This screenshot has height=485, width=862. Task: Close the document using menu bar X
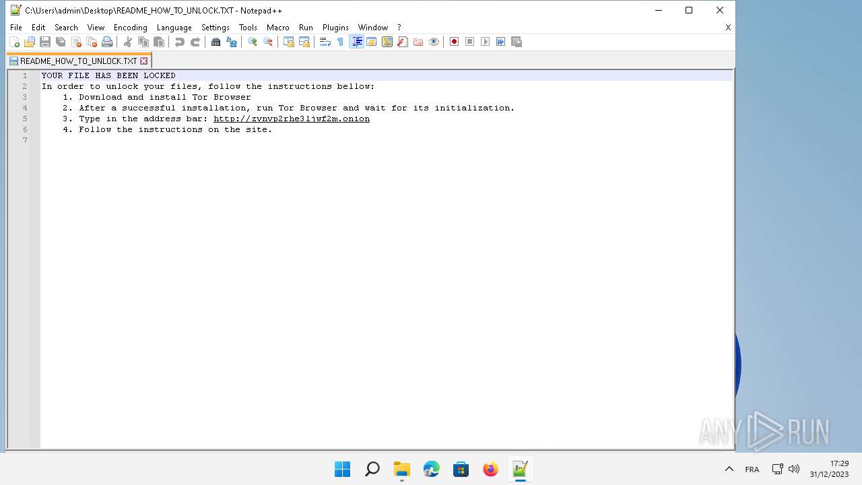[x=728, y=28]
